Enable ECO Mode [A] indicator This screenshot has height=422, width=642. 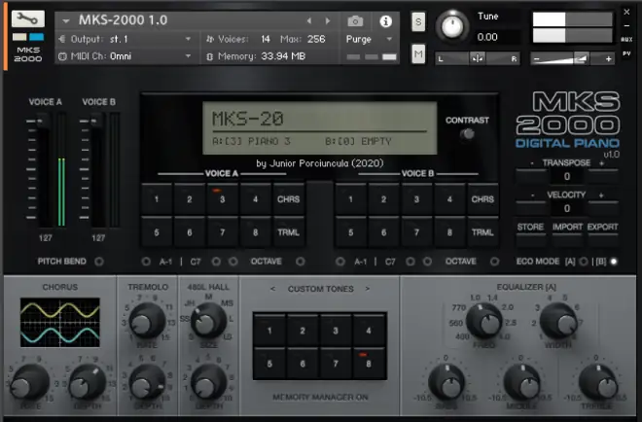click(x=584, y=262)
